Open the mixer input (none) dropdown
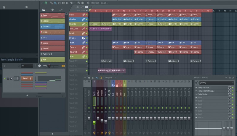The width and height of the screenshot is (237, 136). pyautogui.click(x=217, y=83)
